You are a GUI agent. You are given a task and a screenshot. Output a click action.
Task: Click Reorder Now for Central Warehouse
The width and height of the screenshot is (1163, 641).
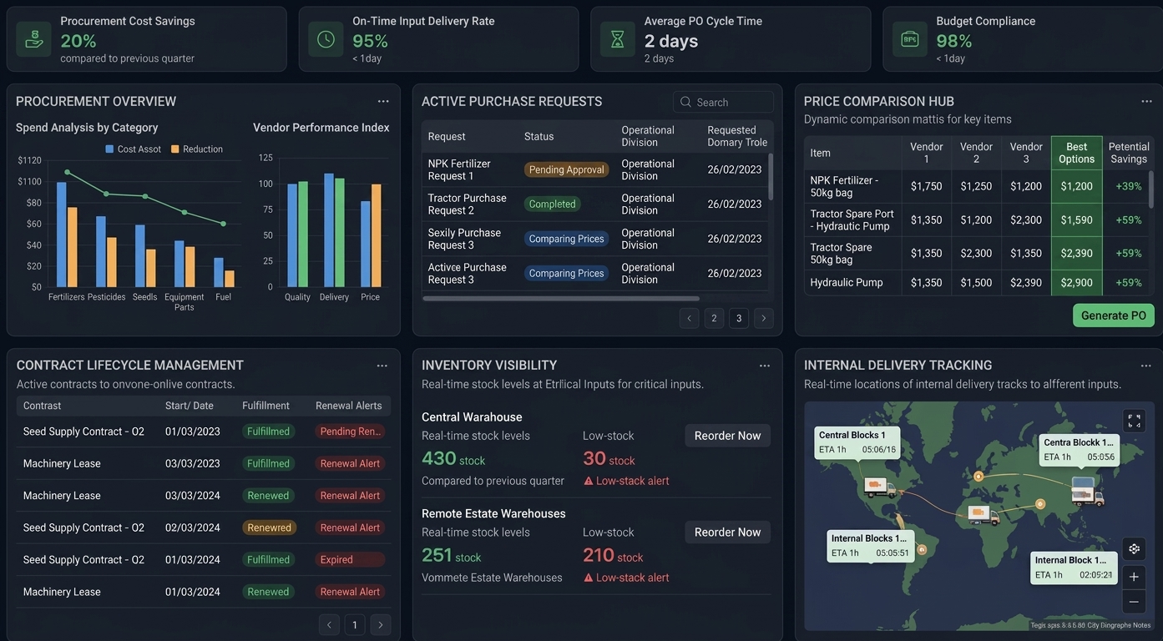[727, 436]
